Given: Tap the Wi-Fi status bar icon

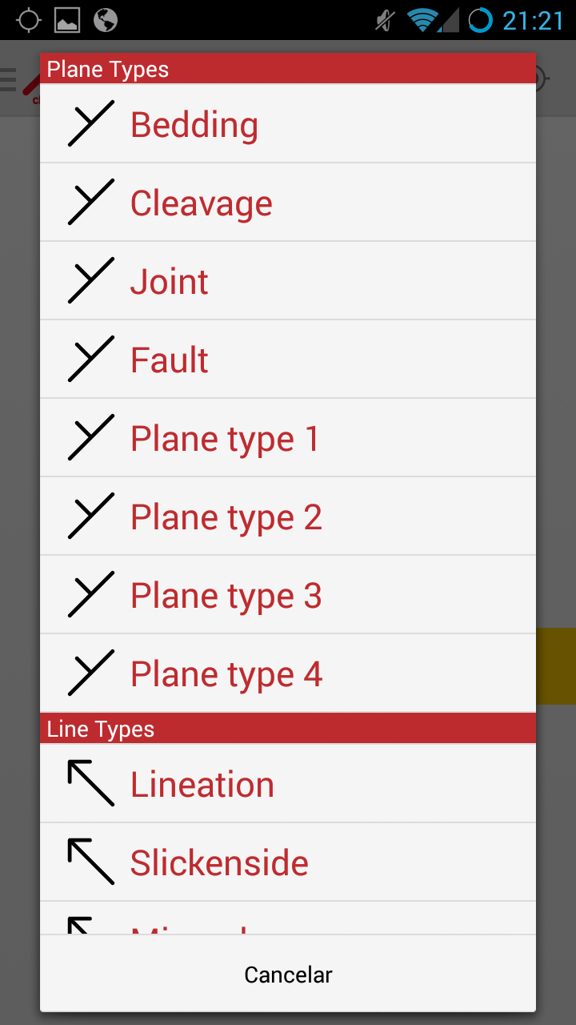Looking at the screenshot, I should pos(423,20).
